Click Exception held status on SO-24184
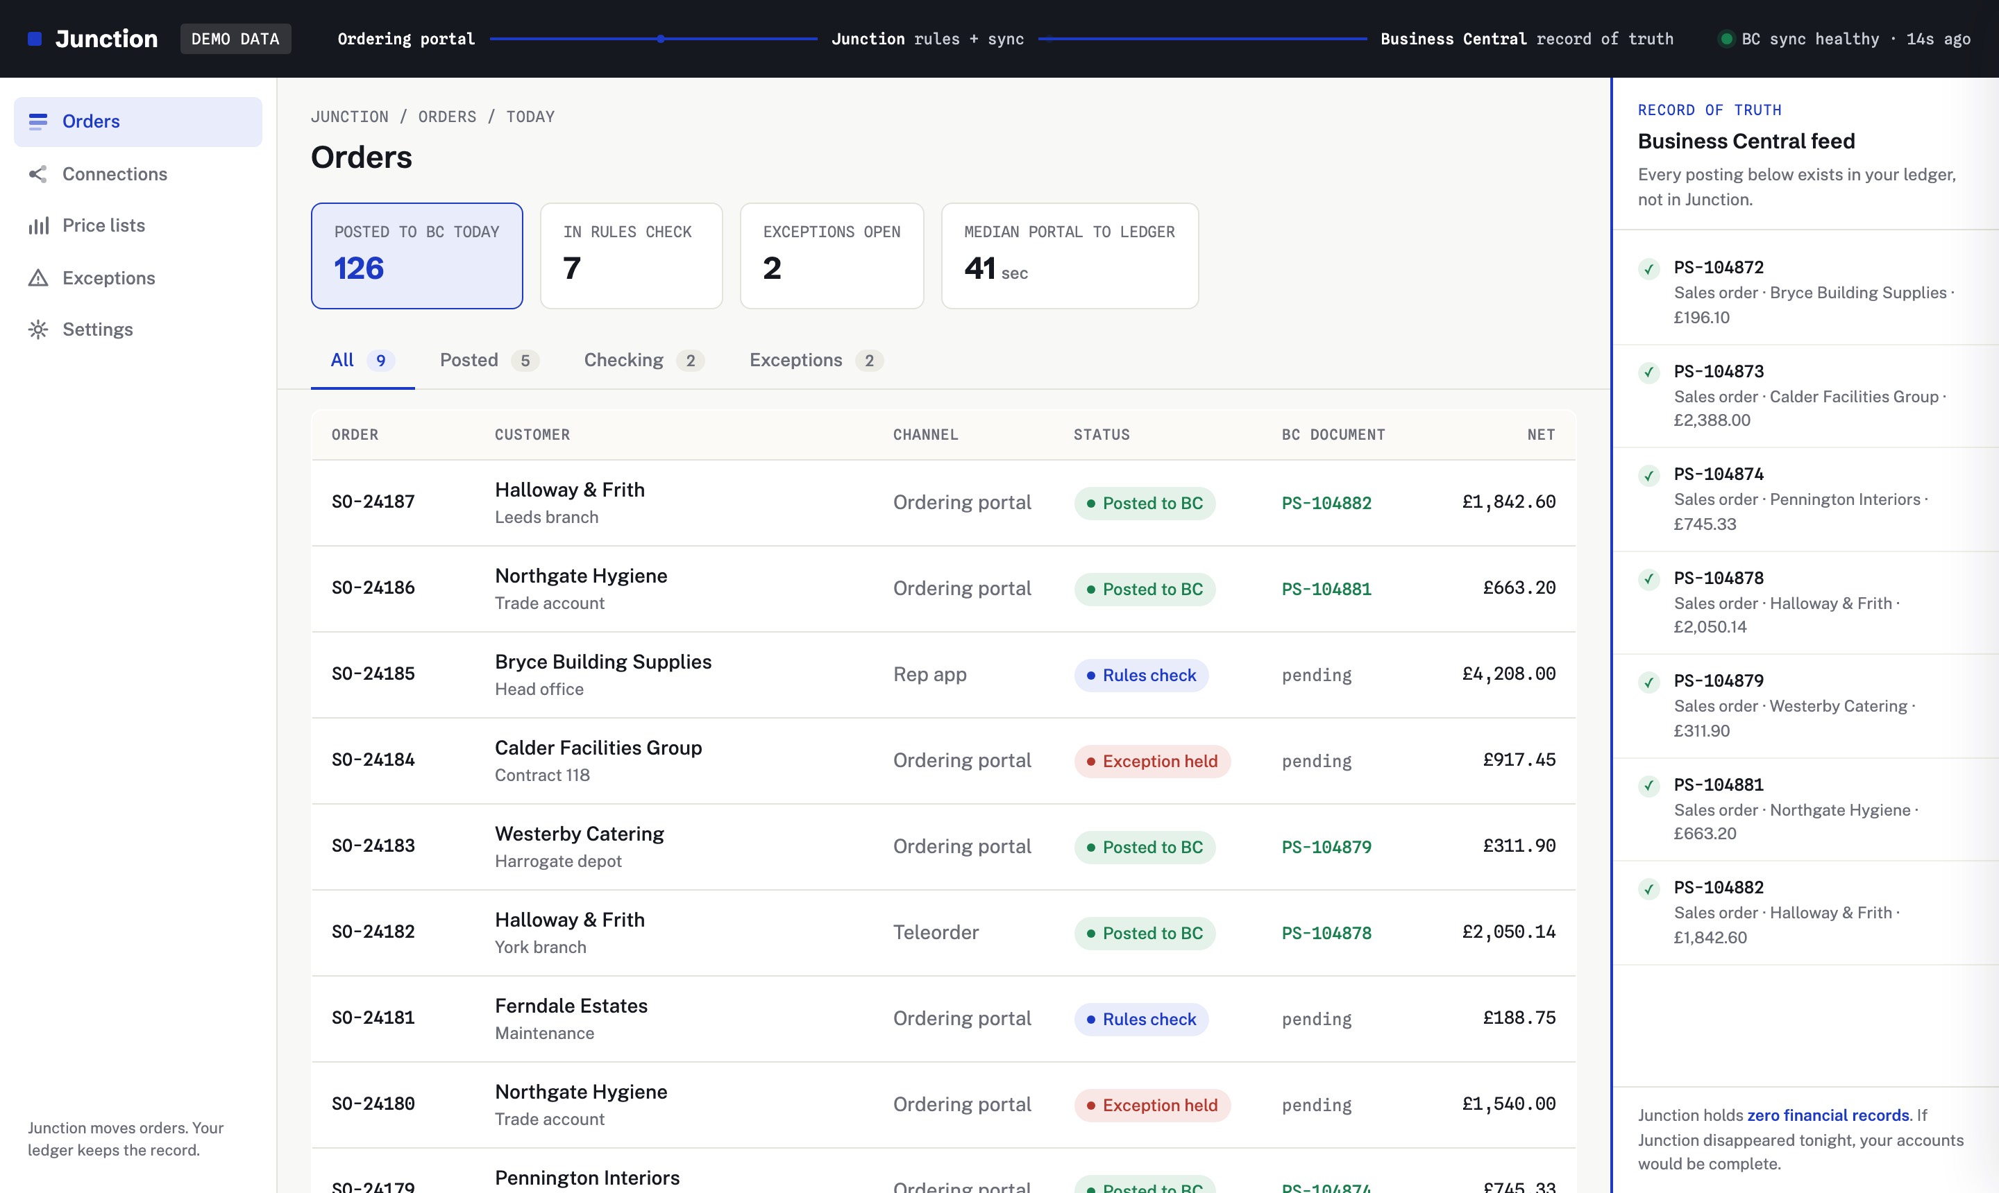Image resolution: width=1999 pixels, height=1193 pixels. [x=1152, y=762]
